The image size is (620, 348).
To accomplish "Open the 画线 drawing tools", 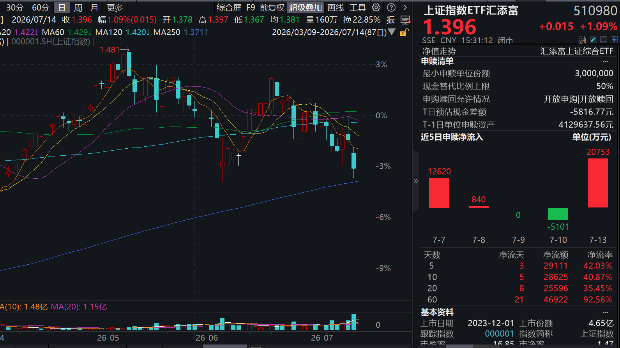I will point(336,8).
